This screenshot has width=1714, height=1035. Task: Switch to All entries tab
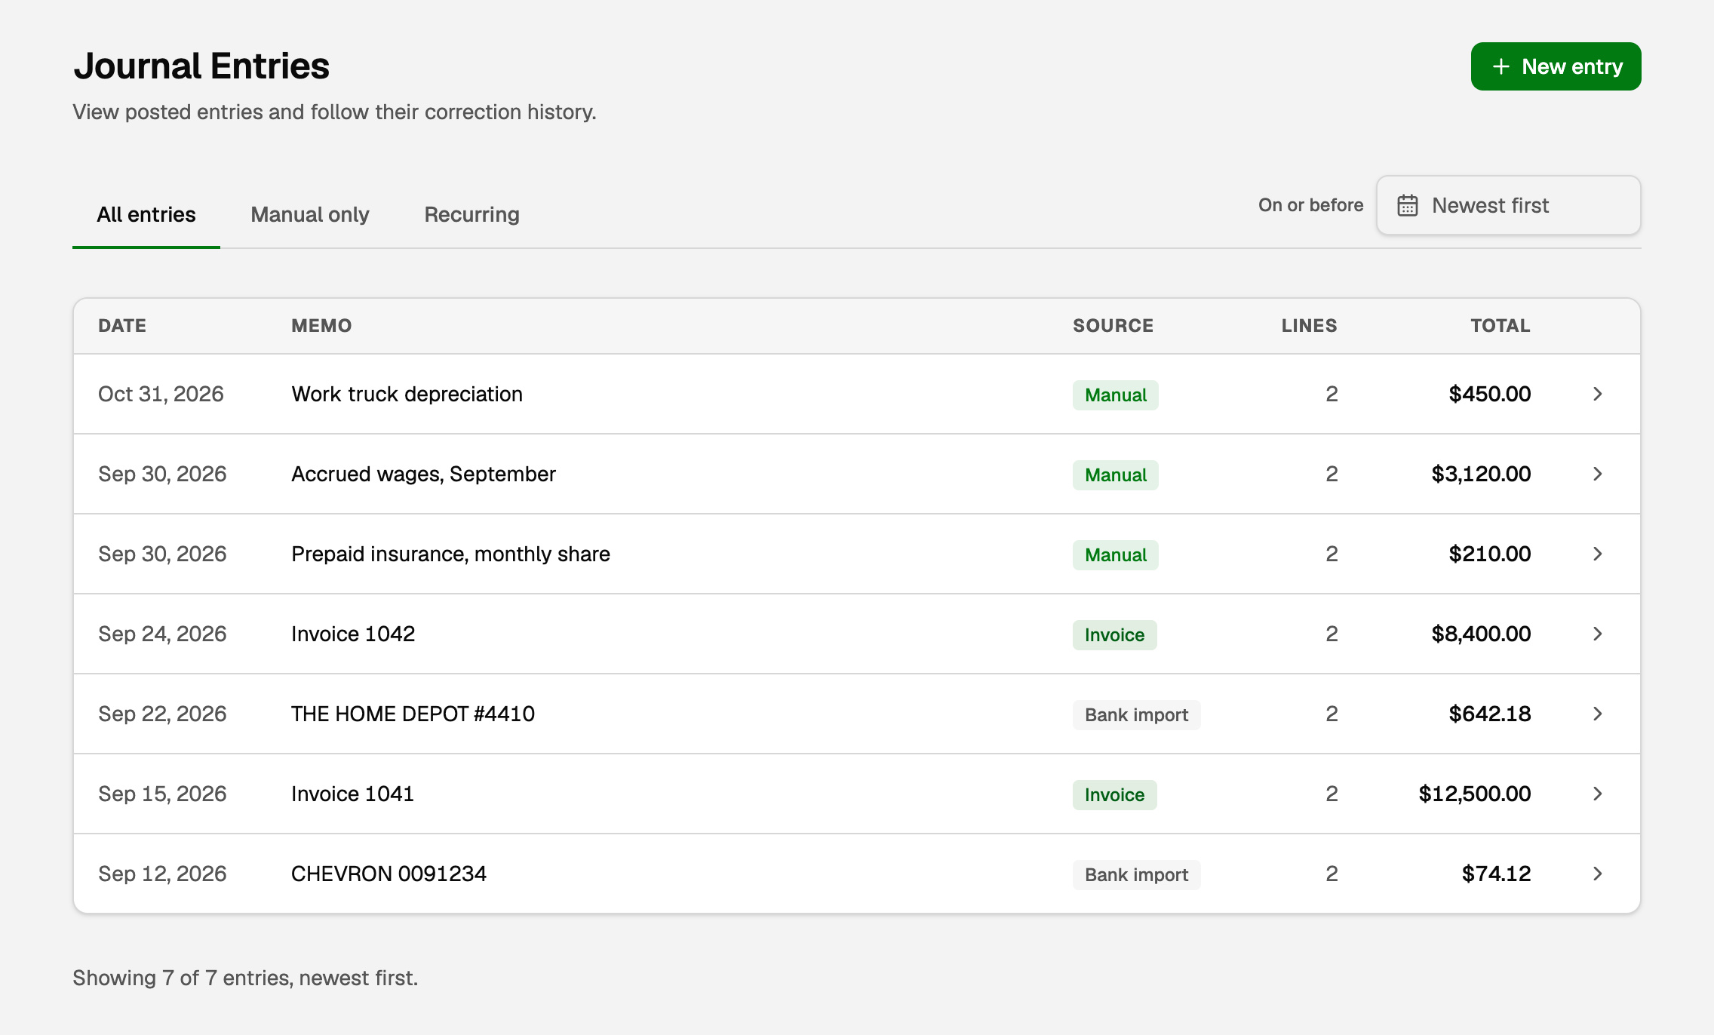pos(146,214)
